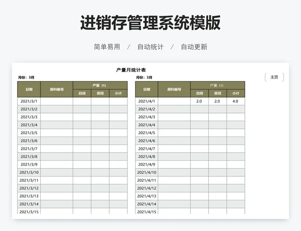Click the 主页 button
301x231 pixels.
[274, 77]
